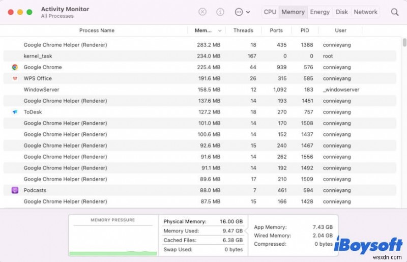Click the Memory Used 9.47 GB value
Viewport: 407px width, 262px height.
coord(232,231)
